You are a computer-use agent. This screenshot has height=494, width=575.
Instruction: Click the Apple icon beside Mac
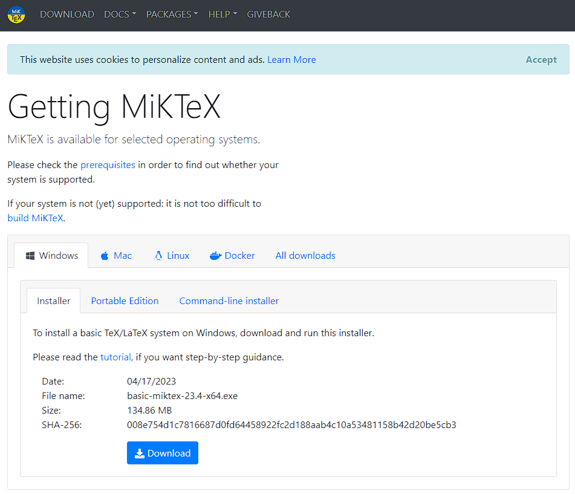coord(105,256)
